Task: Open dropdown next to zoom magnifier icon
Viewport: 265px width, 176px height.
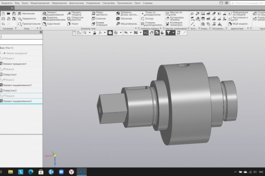Action: 90,33
